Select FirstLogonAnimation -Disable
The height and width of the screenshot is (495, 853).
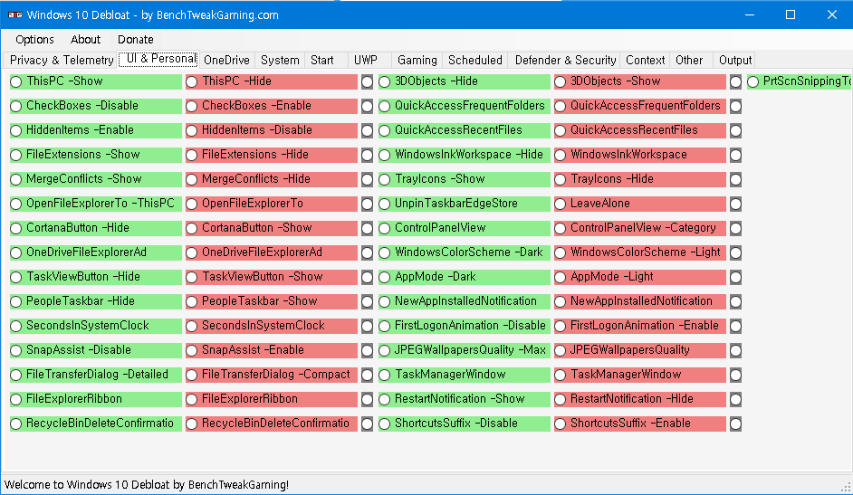tap(464, 326)
